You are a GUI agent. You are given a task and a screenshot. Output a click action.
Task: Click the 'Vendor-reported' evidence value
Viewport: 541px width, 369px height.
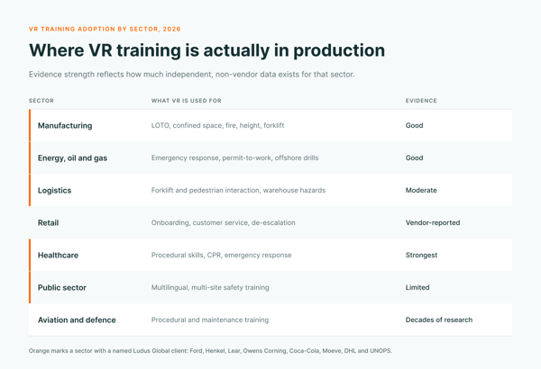[433, 222]
